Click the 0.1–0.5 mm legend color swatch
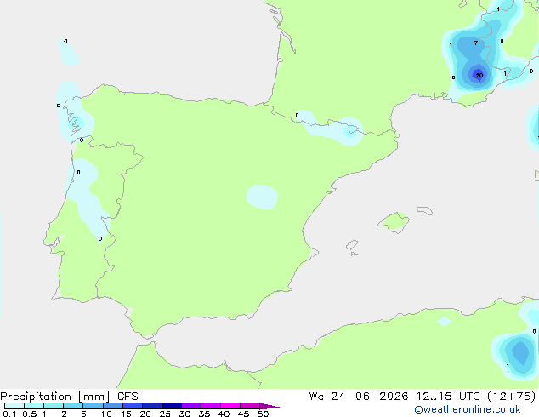539x417 pixels. tap(14, 406)
